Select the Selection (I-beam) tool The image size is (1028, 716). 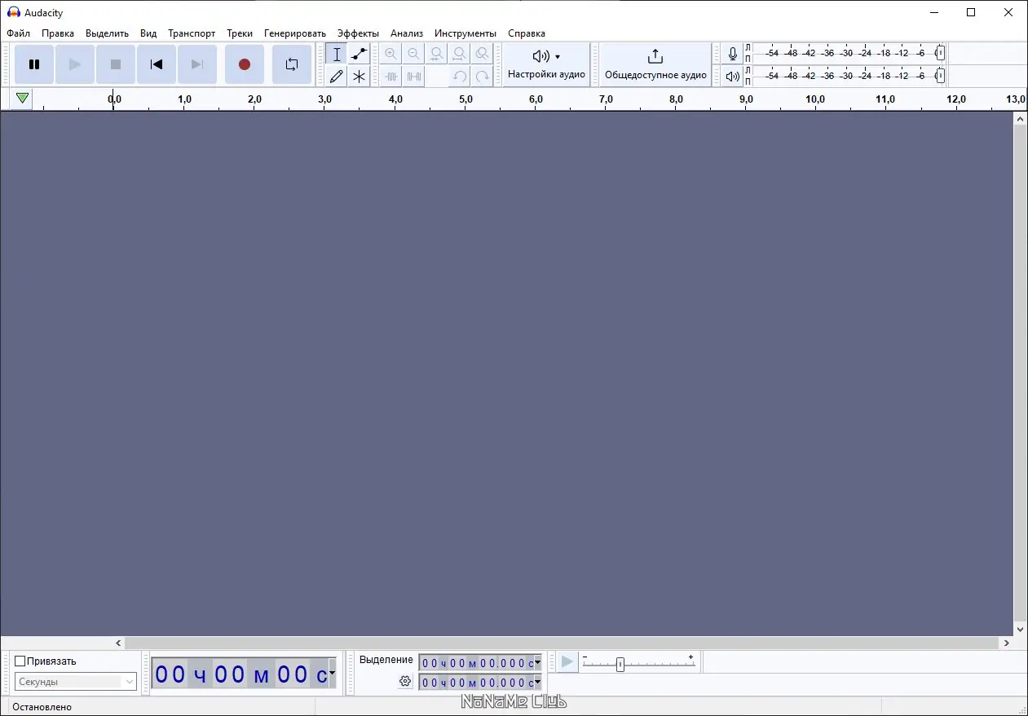click(337, 55)
